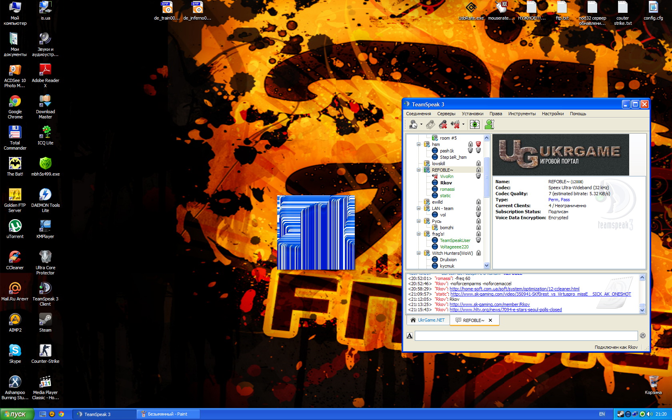This screenshot has width=672, height=420.
Task: Select the Корзина recycle bin icon
Action: click(653, 385)
